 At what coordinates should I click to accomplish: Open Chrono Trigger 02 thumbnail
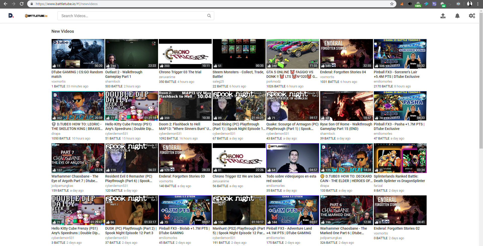(x=239, y=158)
